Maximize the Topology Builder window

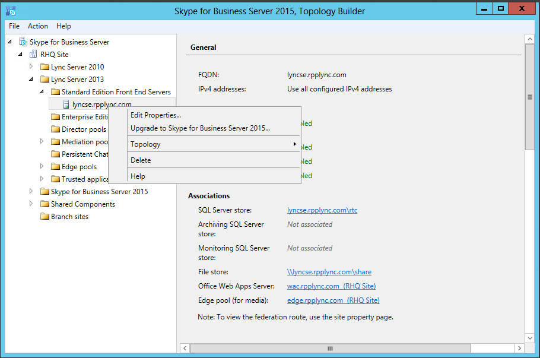pyautogui.click(x=501, y=9)
